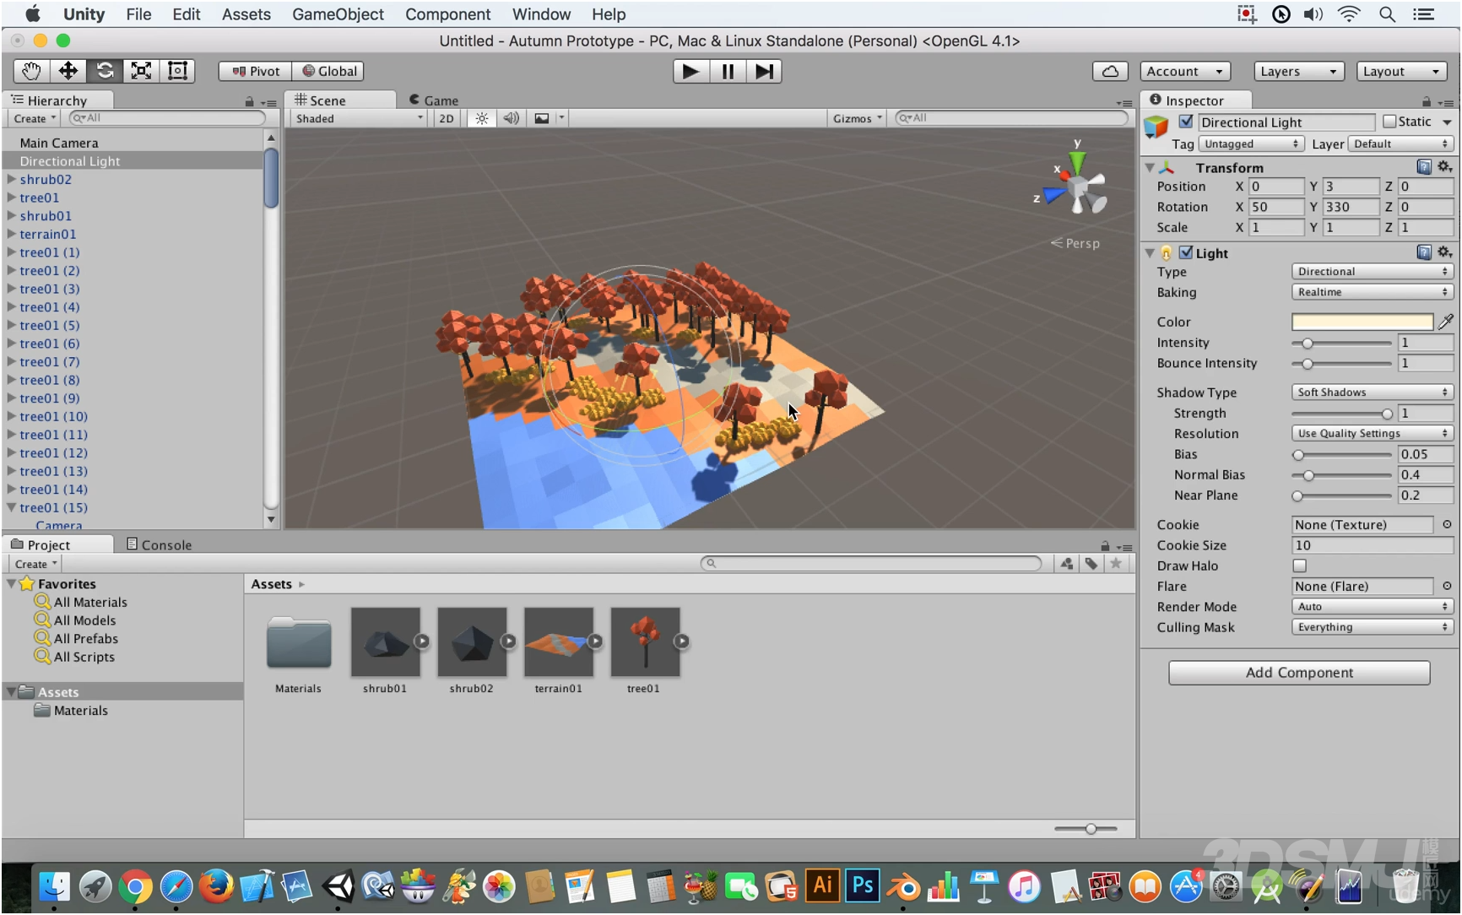Open the Cloud services button
Image resolution: width=1462 pixels, height=915 pixels.
(1110, 71)
